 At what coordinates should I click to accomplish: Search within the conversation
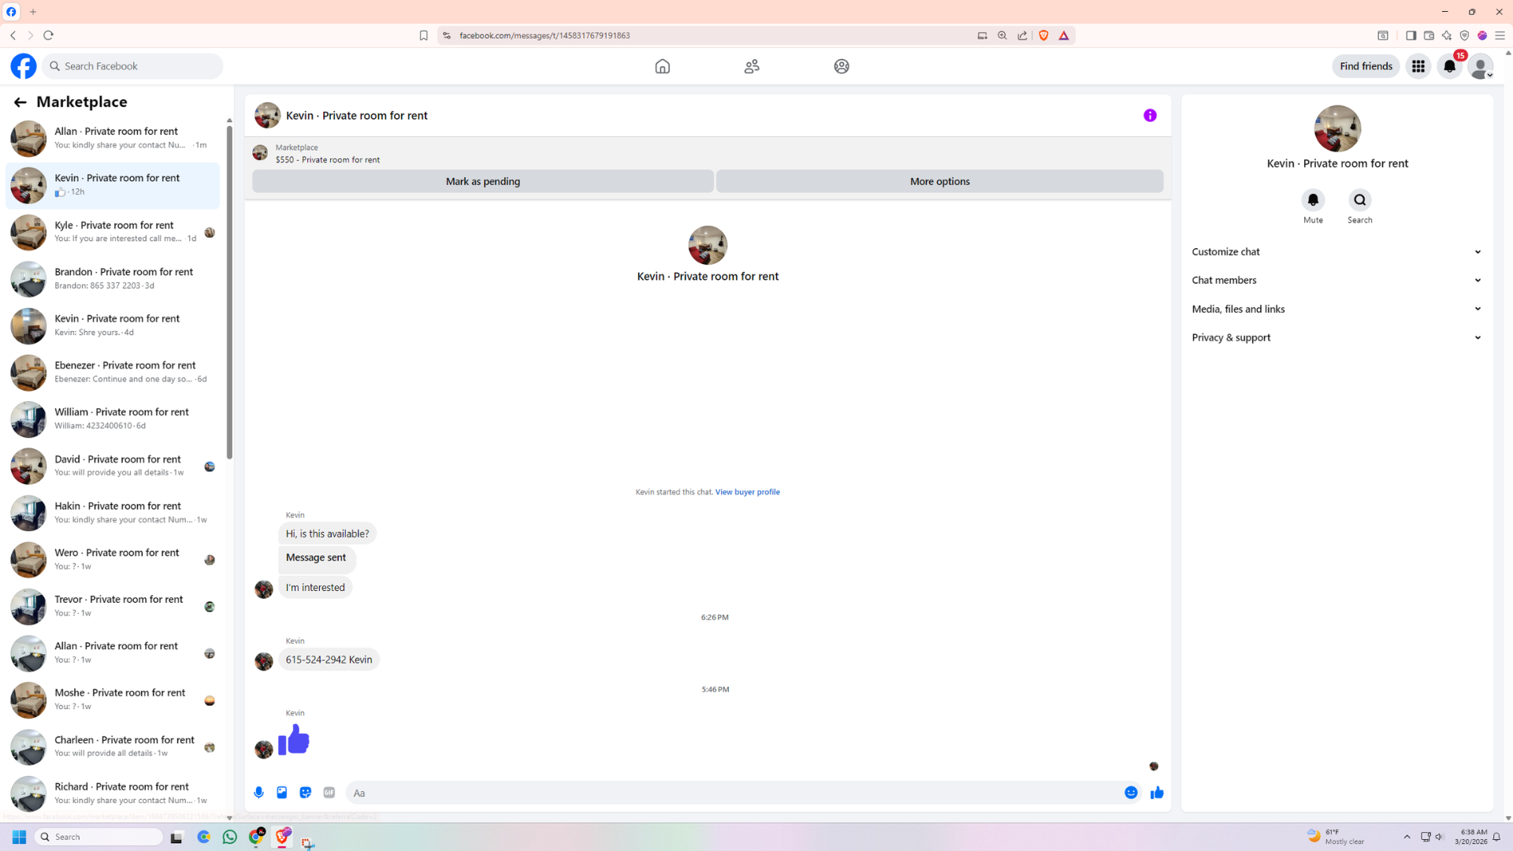click(1359, 200)
